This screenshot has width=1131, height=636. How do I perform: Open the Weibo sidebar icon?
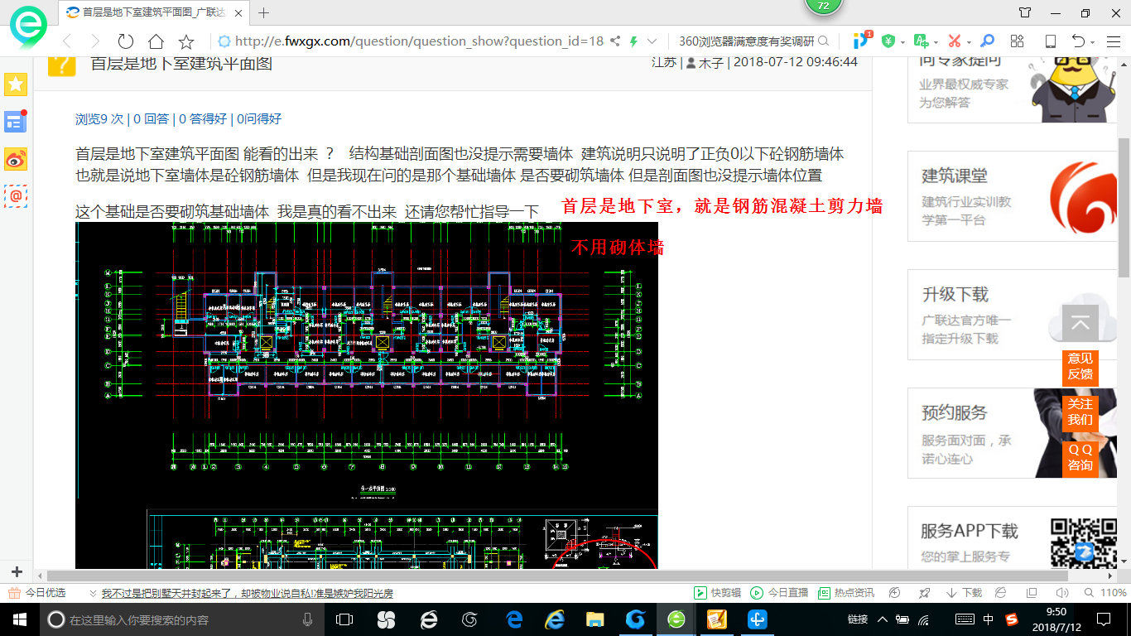click(x=16, y=159)
